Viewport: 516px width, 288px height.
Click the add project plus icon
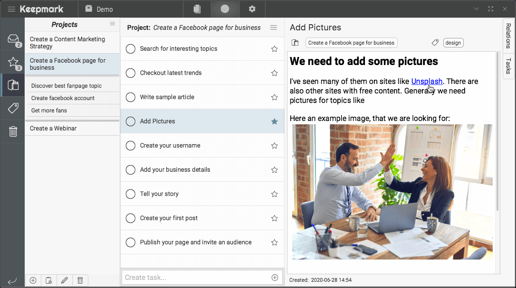point(33,280)
